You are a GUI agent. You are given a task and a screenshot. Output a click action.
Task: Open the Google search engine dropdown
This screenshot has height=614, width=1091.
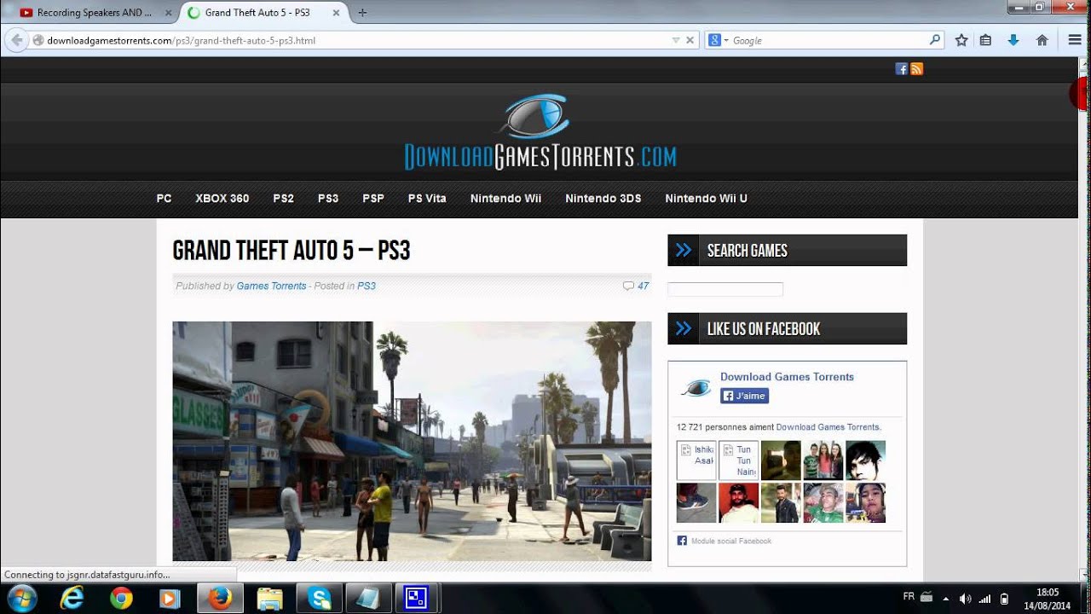[x=718, y=40]
